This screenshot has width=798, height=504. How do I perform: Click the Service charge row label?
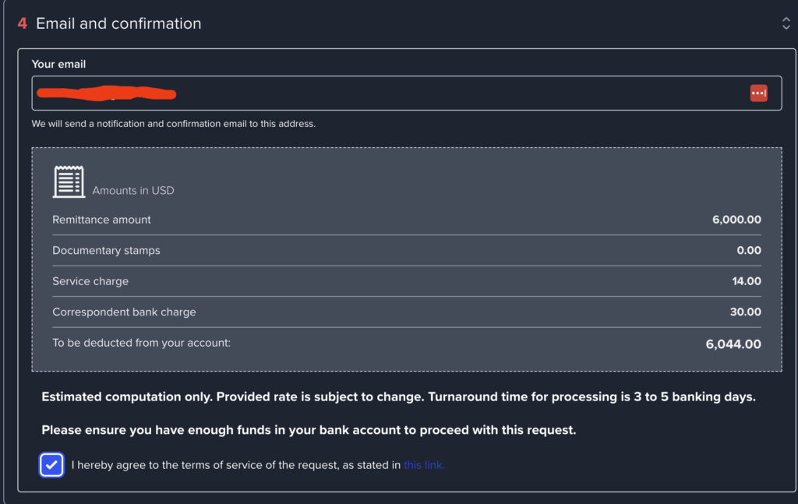[90, 281]
